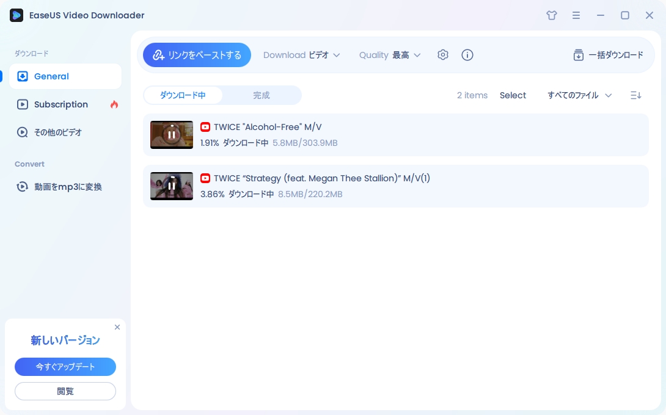This screenshot has height=415, width=666.
Task: Open the Quality 最高 dropdown
Action: (390, 54)
